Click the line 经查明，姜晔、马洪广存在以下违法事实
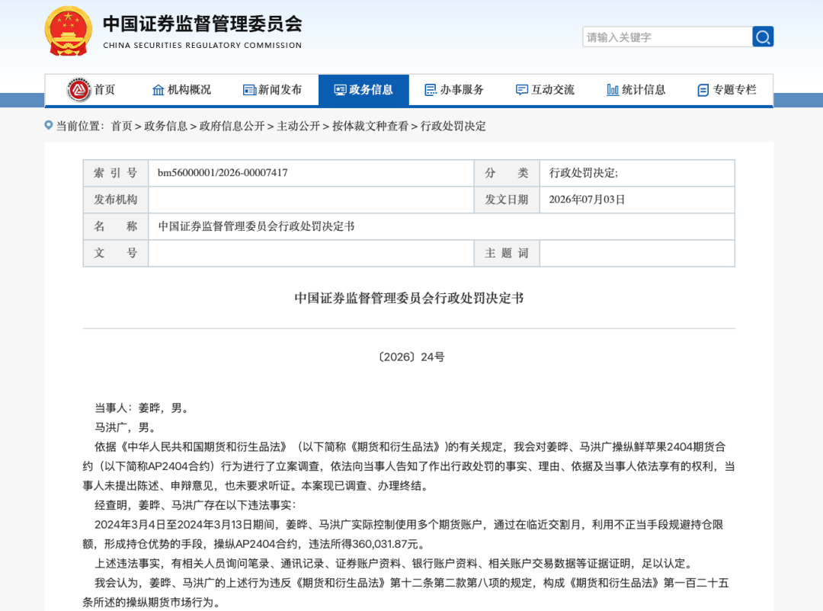Viewport: 823px width, 611px height. pyautogui.click(x=195, y=505)
